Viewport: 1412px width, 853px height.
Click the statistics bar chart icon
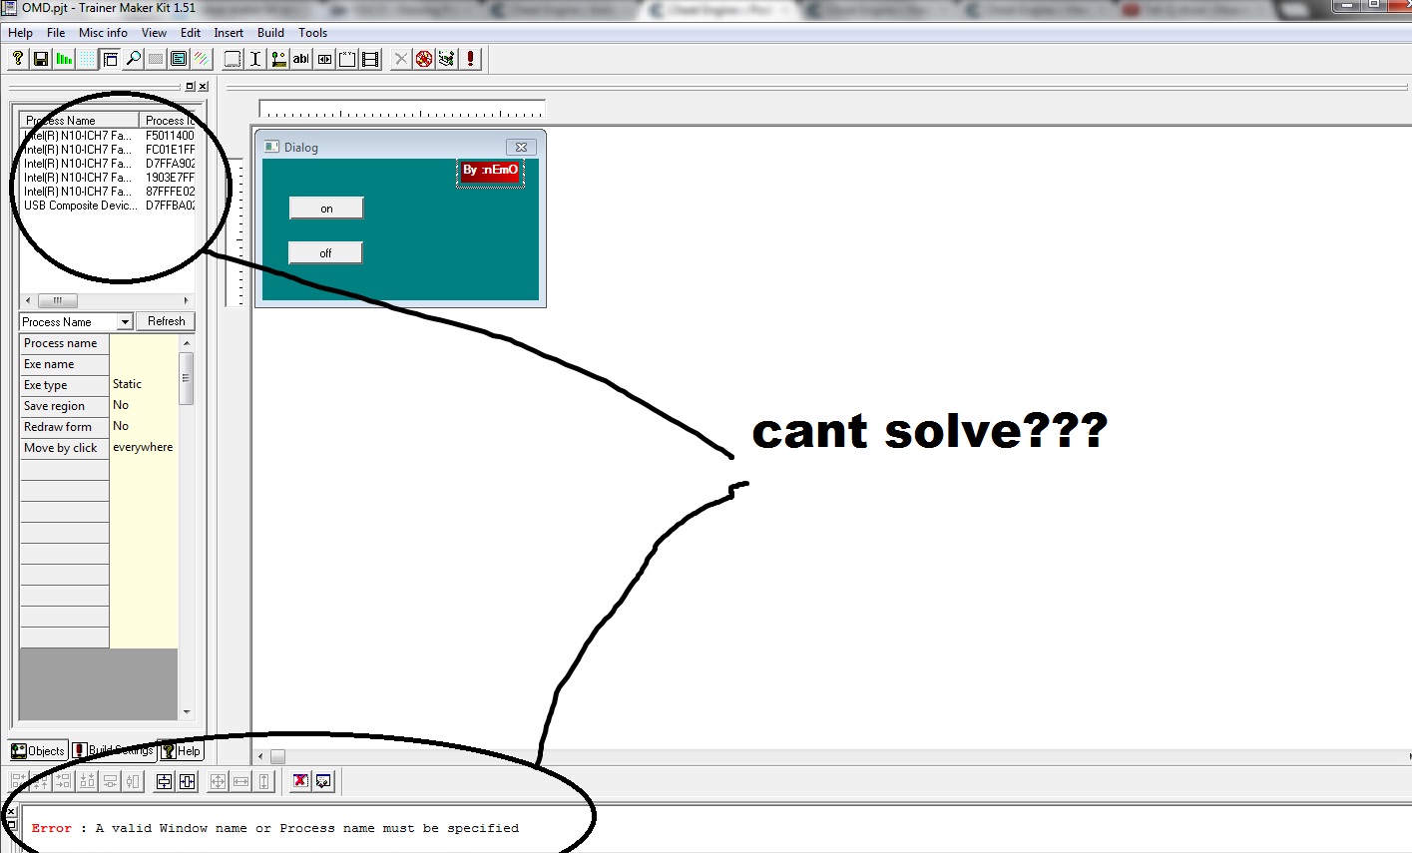click(64, 58)
